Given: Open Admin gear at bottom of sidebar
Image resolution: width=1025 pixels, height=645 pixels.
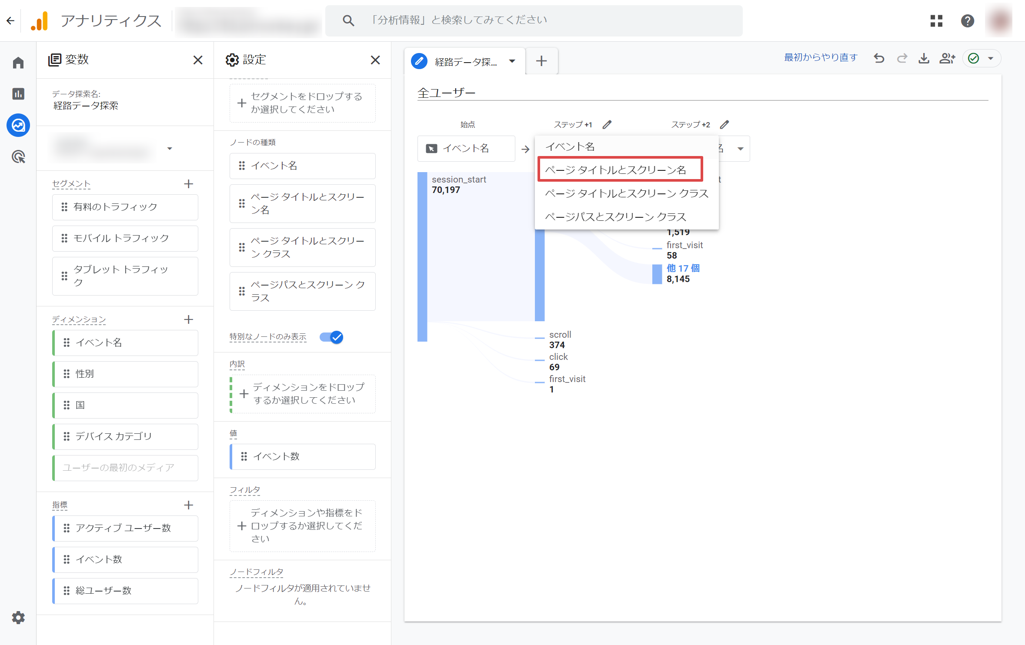Looking at the screenshot, I should click(x=18, y=618).
